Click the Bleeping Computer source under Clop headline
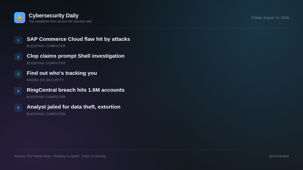The width and height of the screenshot is (303, 170). [x=46, y=63]
